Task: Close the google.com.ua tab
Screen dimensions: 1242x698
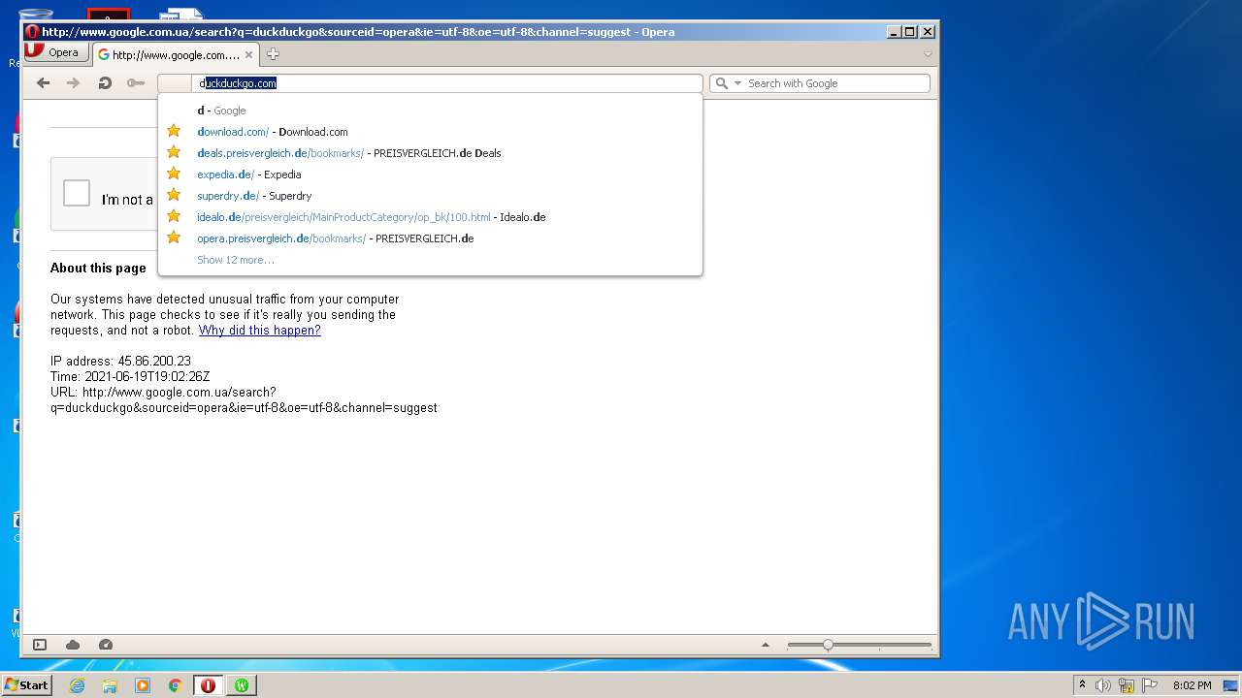Action: click(x=248, y=55)
